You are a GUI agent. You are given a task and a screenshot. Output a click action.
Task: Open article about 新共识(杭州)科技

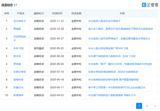point(112,56)
